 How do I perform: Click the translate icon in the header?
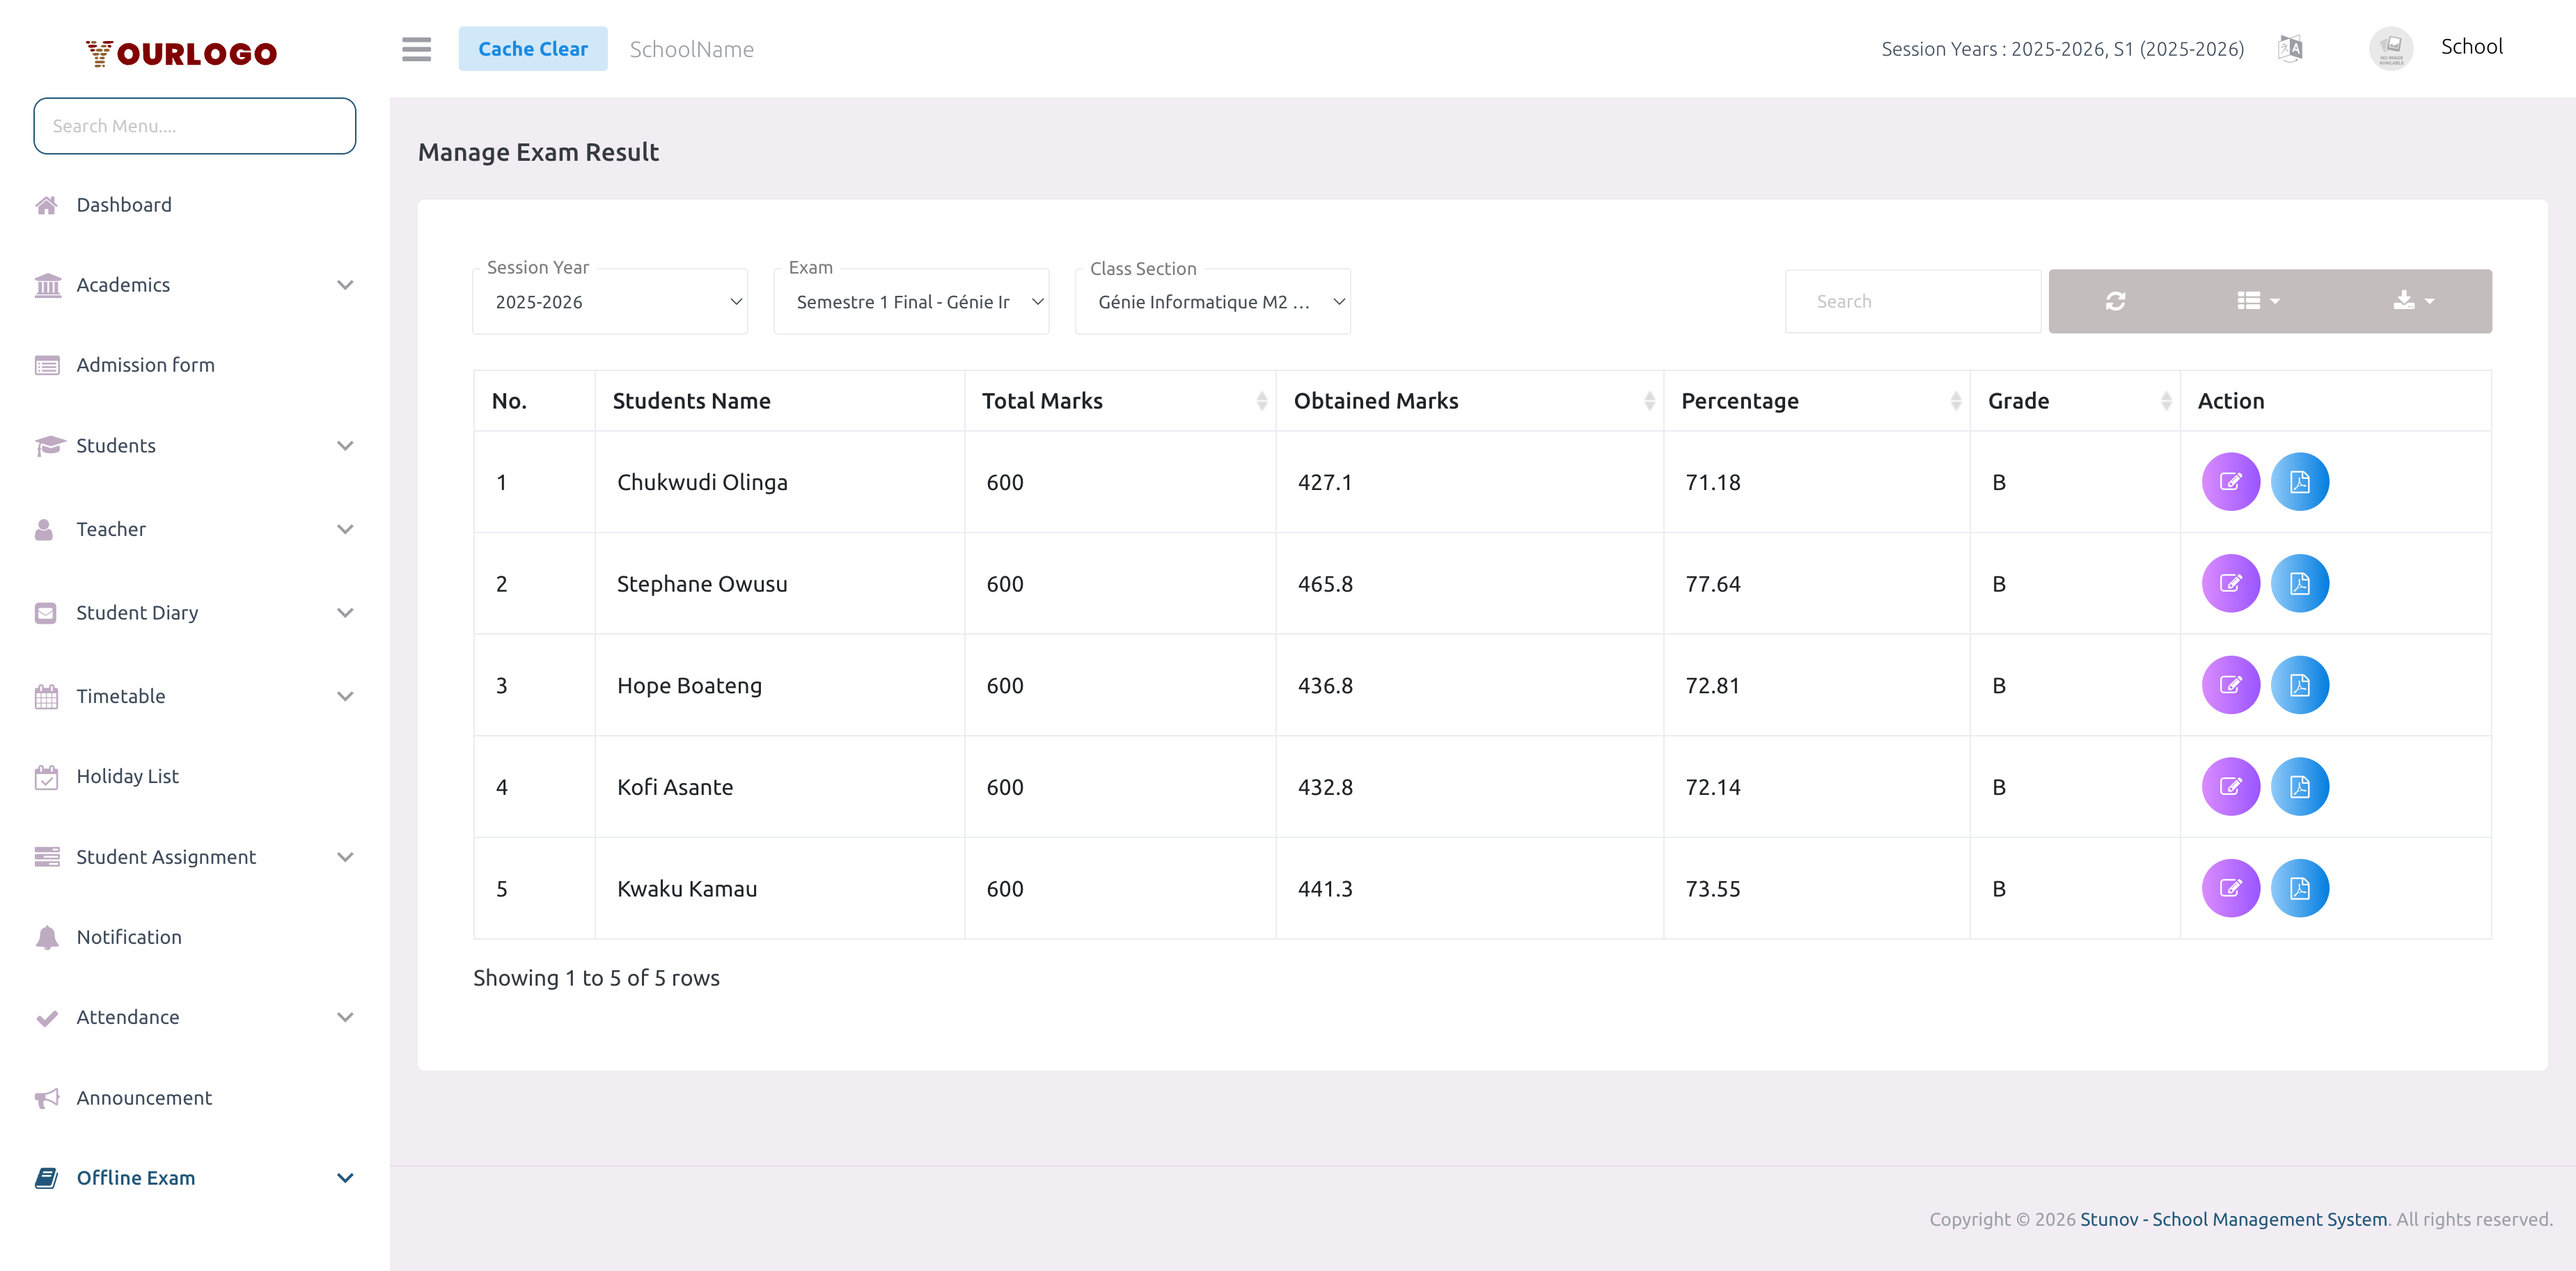tap(2290, 47)
